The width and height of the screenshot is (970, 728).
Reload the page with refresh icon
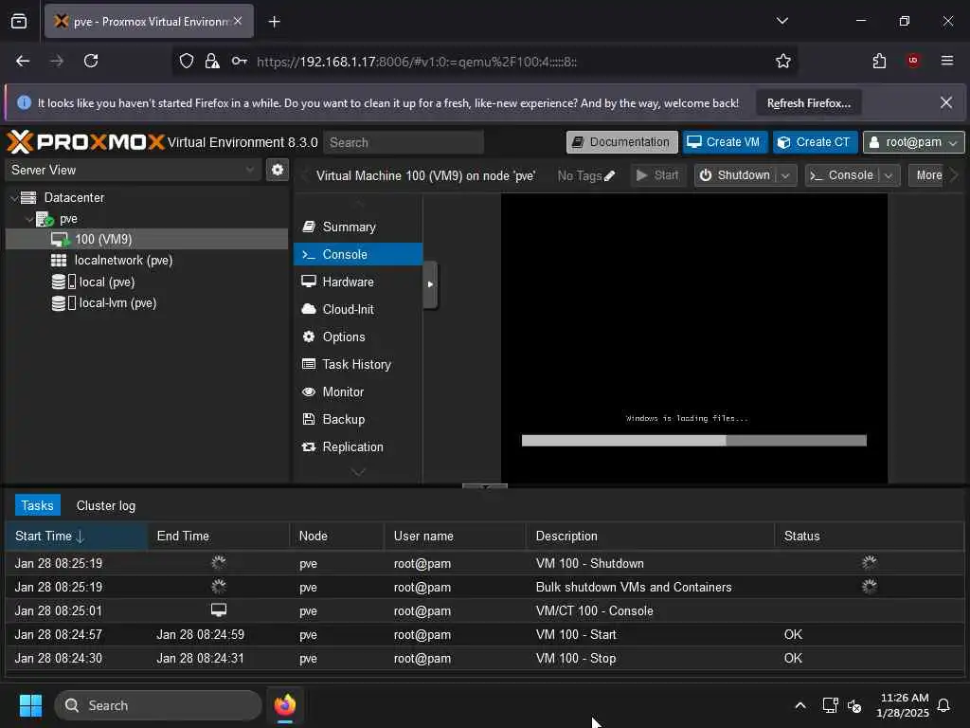click(91, 61)
